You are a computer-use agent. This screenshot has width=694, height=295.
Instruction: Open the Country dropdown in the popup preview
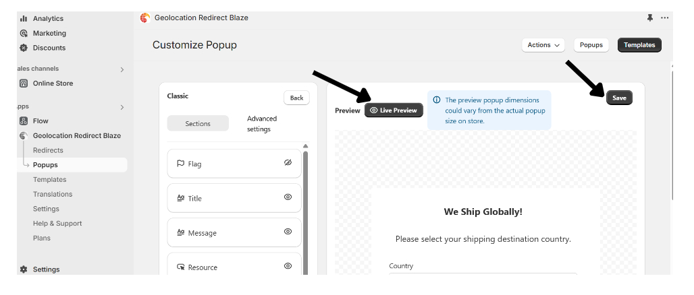click(483, 274)
